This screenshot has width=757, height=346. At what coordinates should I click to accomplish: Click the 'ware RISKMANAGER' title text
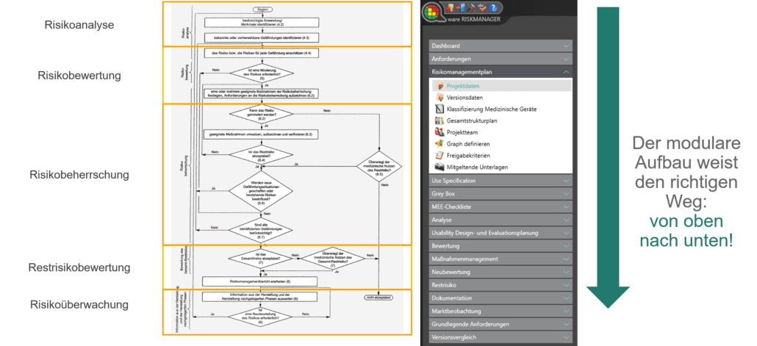474,19
